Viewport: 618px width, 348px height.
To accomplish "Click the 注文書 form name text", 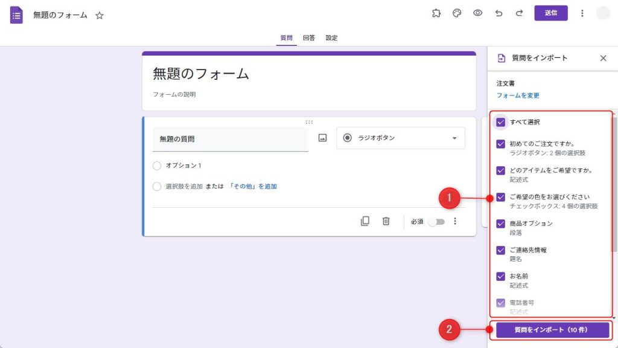I will (x=505, y=83).
